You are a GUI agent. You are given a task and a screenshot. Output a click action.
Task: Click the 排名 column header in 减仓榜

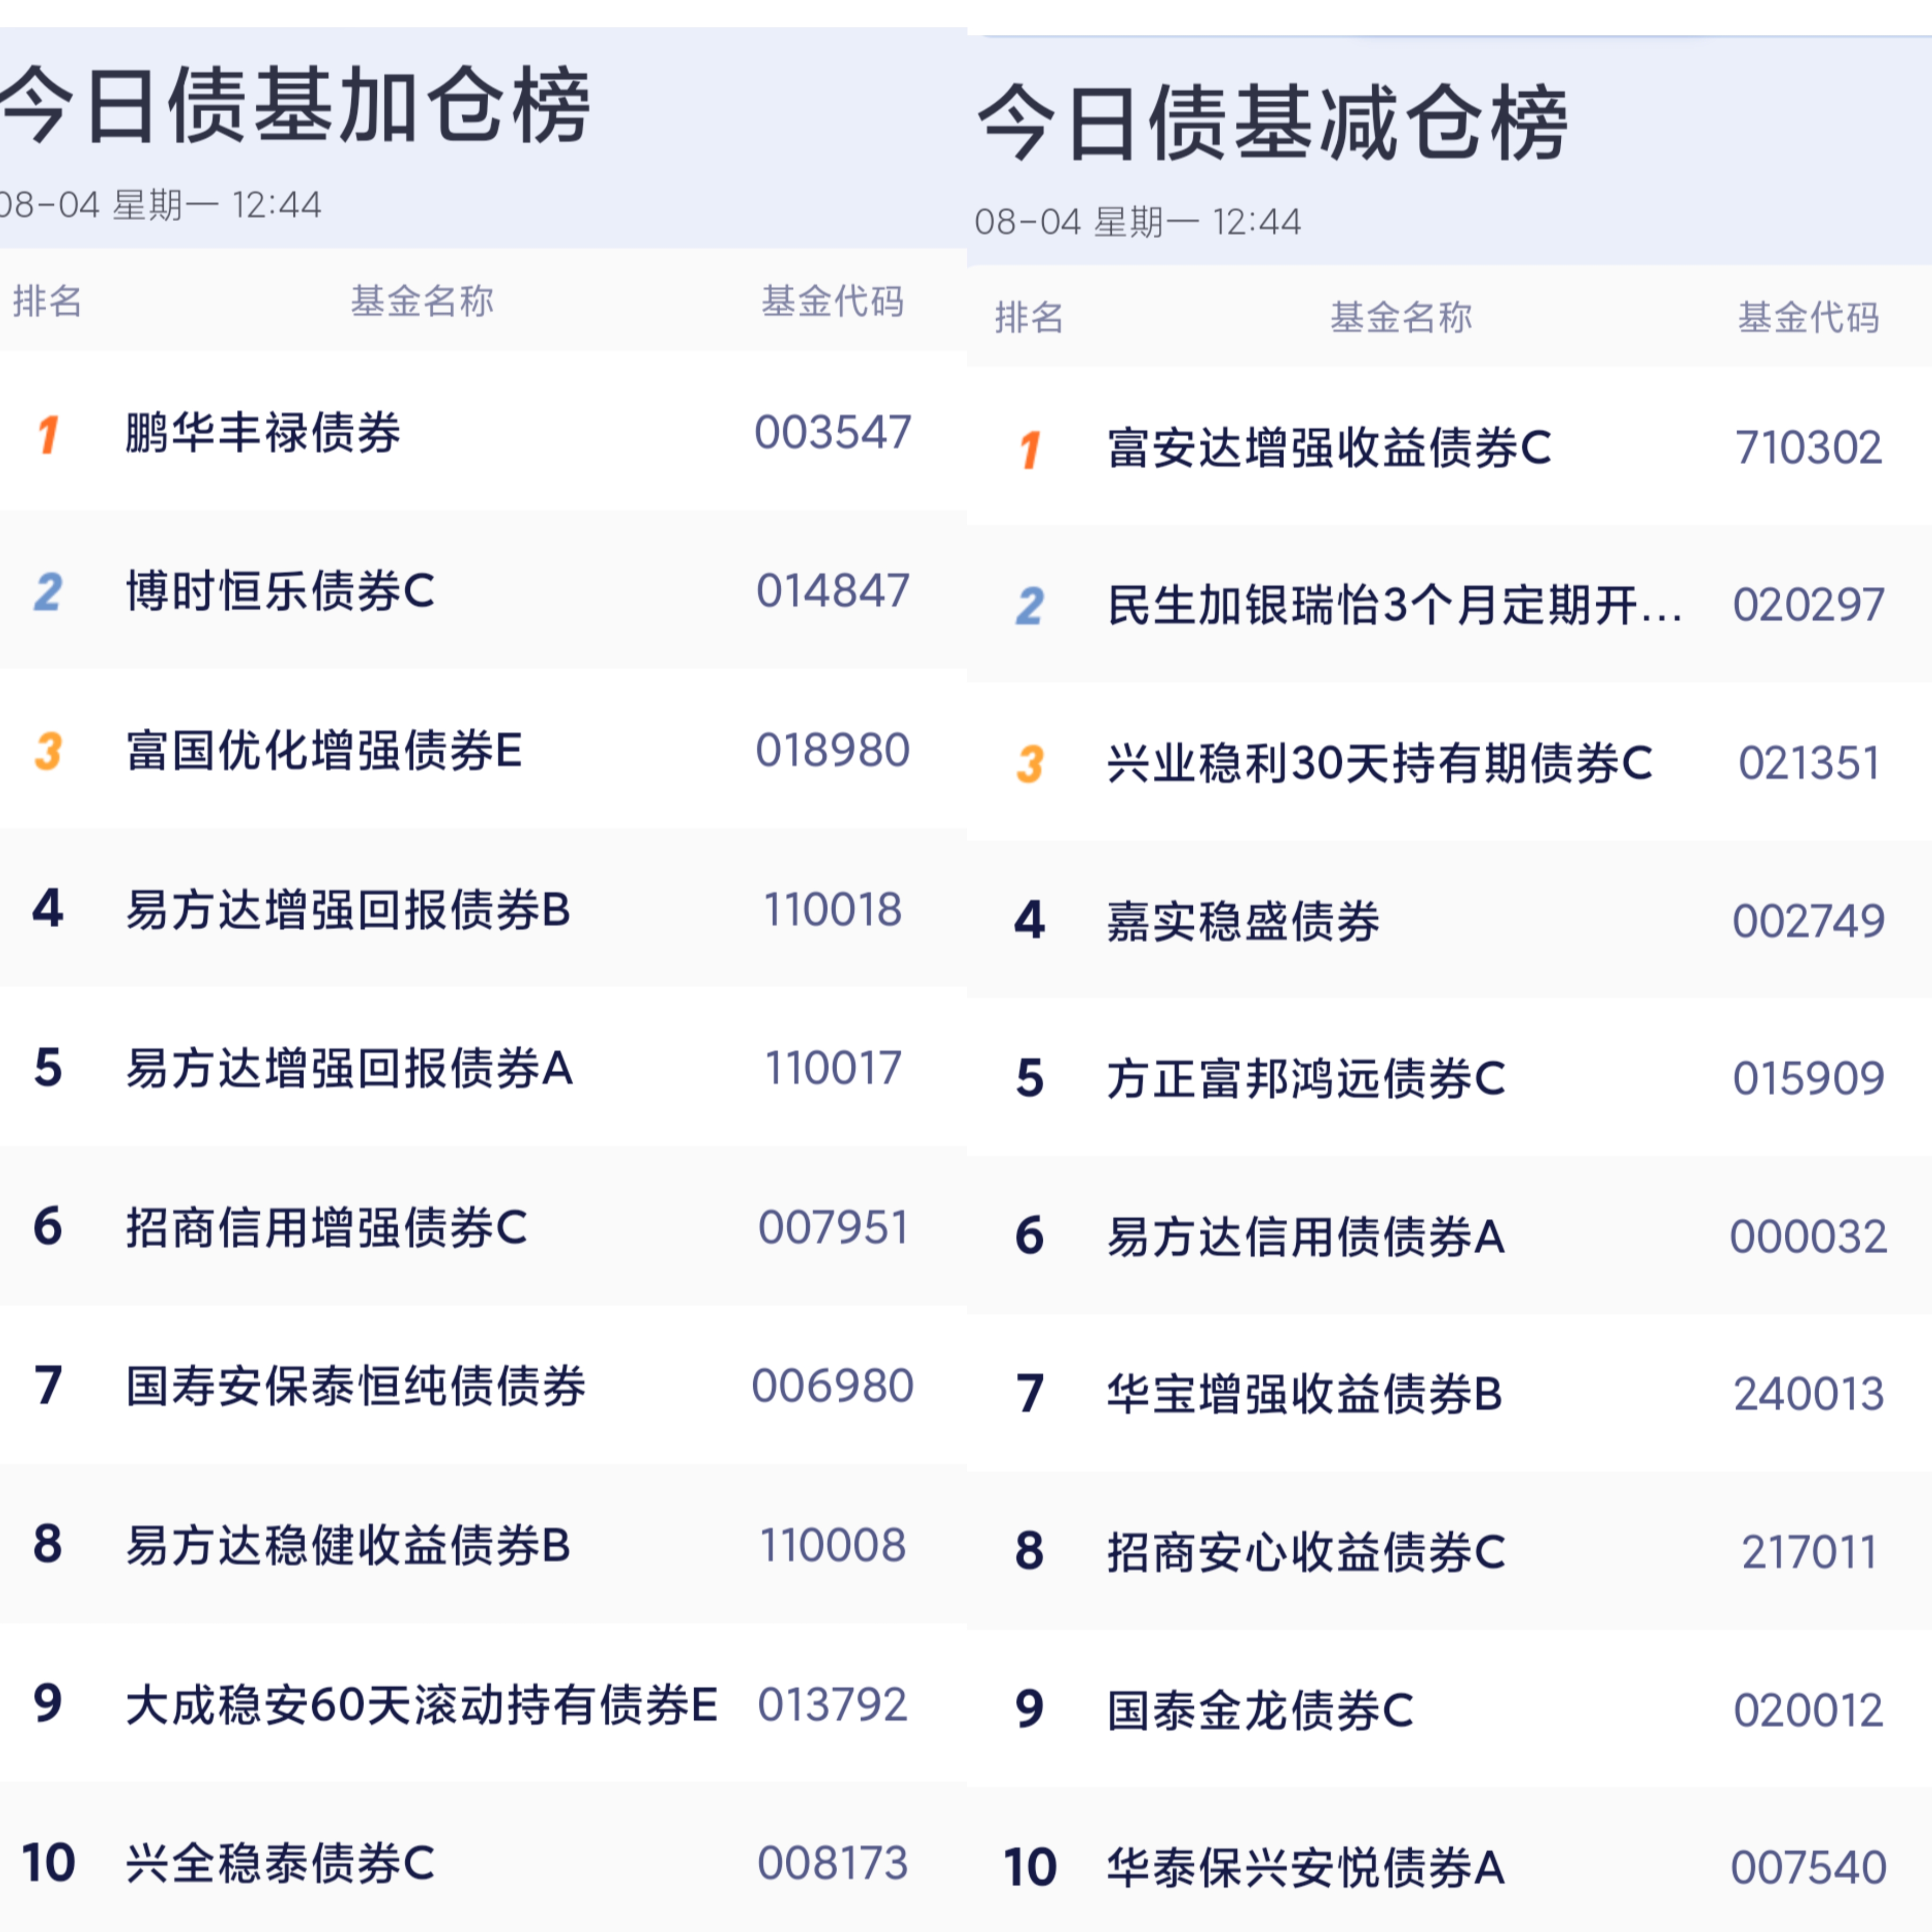tap(1029, 317)
